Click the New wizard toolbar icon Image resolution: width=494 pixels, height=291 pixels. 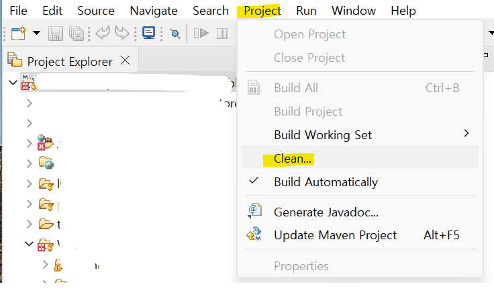click(19, 34)
